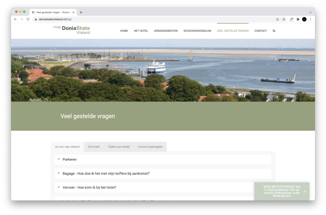Click the browser back arrow
This screenshot has width=326, height=215.
pyautogui.click(x=15, y=19)
